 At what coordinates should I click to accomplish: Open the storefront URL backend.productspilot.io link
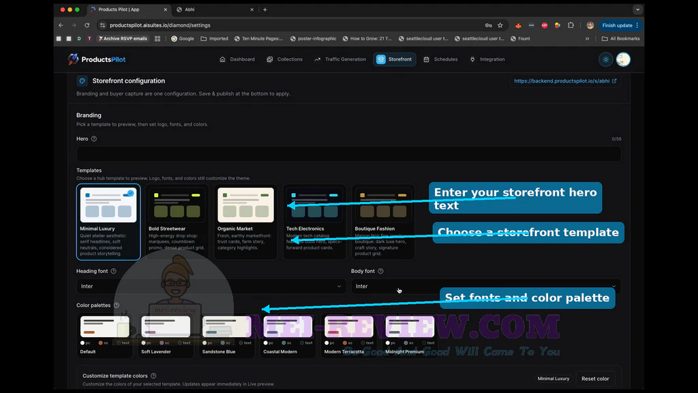point(565,81)
